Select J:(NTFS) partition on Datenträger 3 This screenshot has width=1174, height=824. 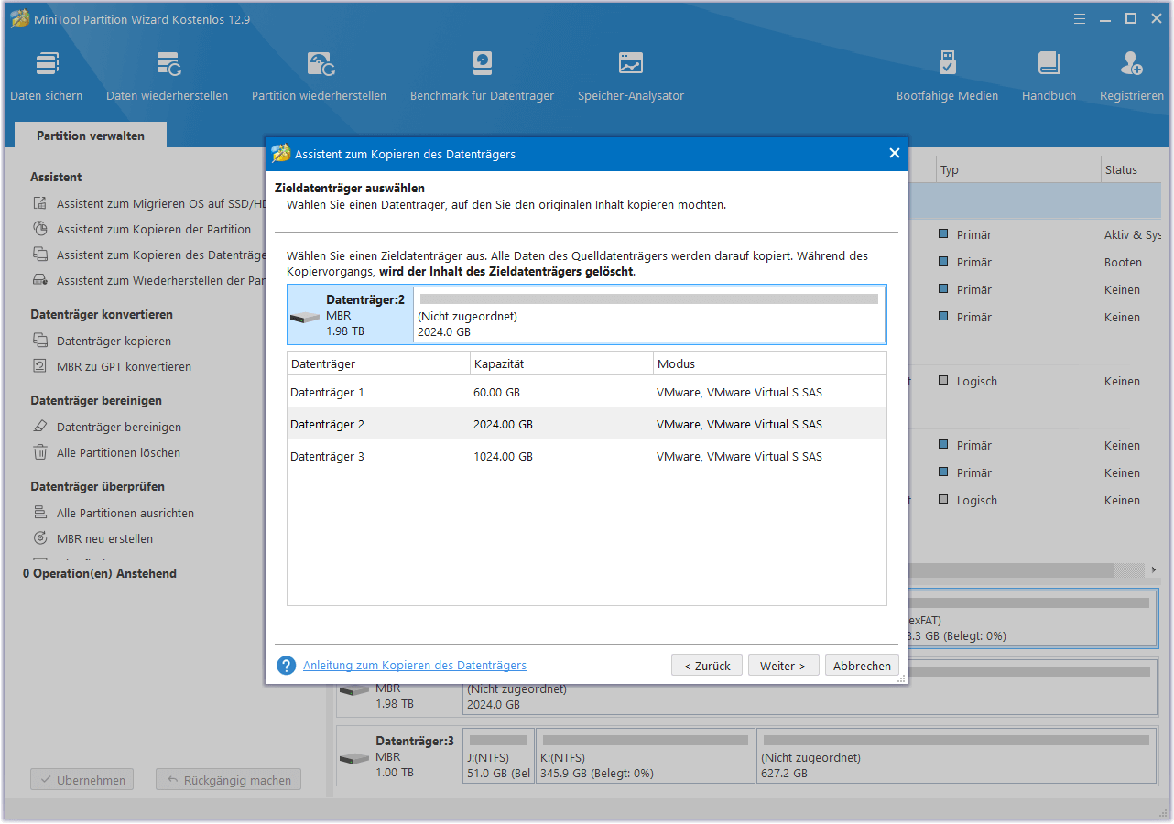pos(499,755)
